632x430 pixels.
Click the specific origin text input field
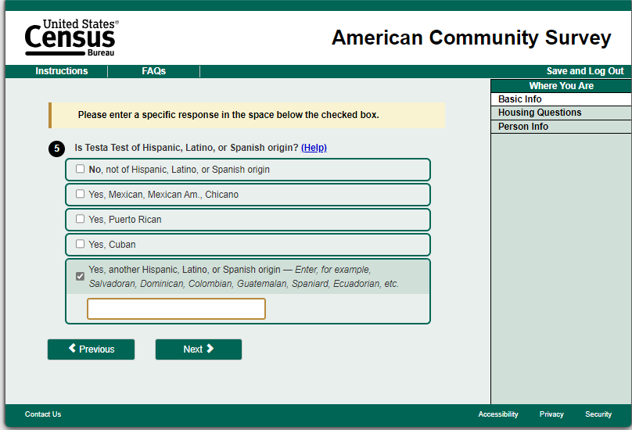pos(176,309)
